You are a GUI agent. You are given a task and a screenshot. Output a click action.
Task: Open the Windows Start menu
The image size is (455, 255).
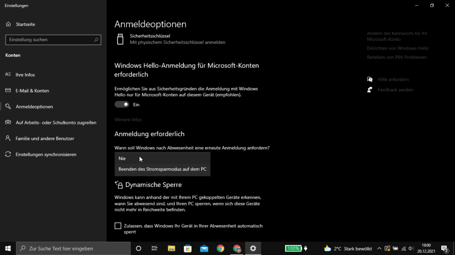pos(8,248)
